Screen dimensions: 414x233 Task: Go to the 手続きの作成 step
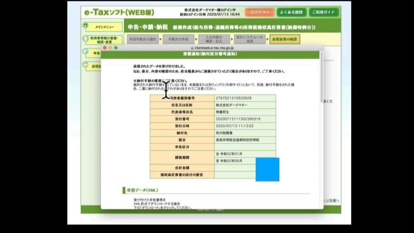[x=177, y=40]
